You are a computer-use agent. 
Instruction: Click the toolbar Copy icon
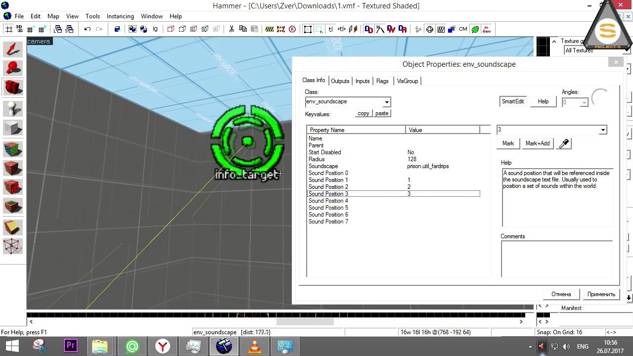tap(243, 29)
